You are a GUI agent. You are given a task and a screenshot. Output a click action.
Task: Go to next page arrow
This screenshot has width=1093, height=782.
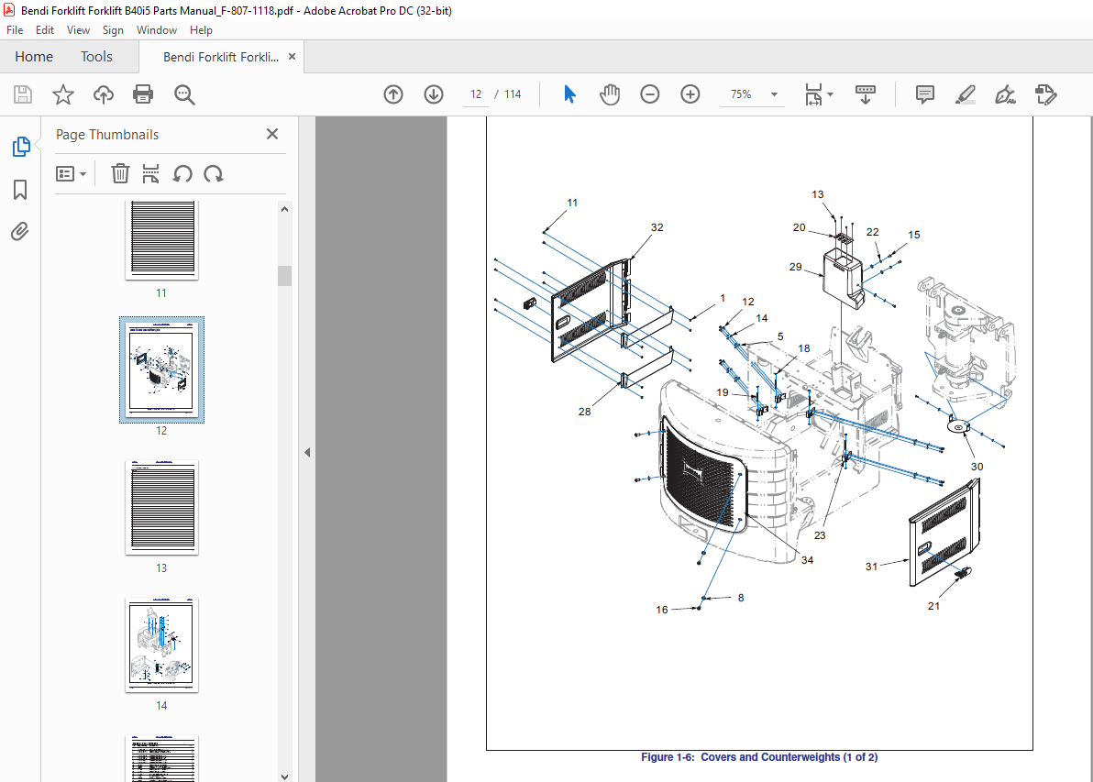click(434, 94)
